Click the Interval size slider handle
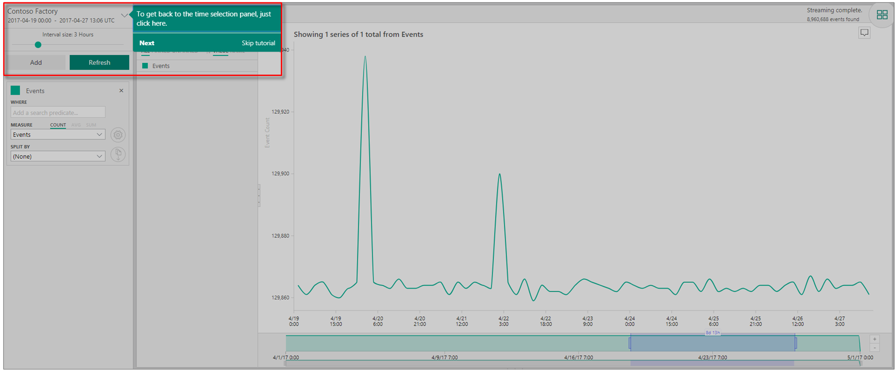This screenshot has width=896, height=370. click(38, 45)
